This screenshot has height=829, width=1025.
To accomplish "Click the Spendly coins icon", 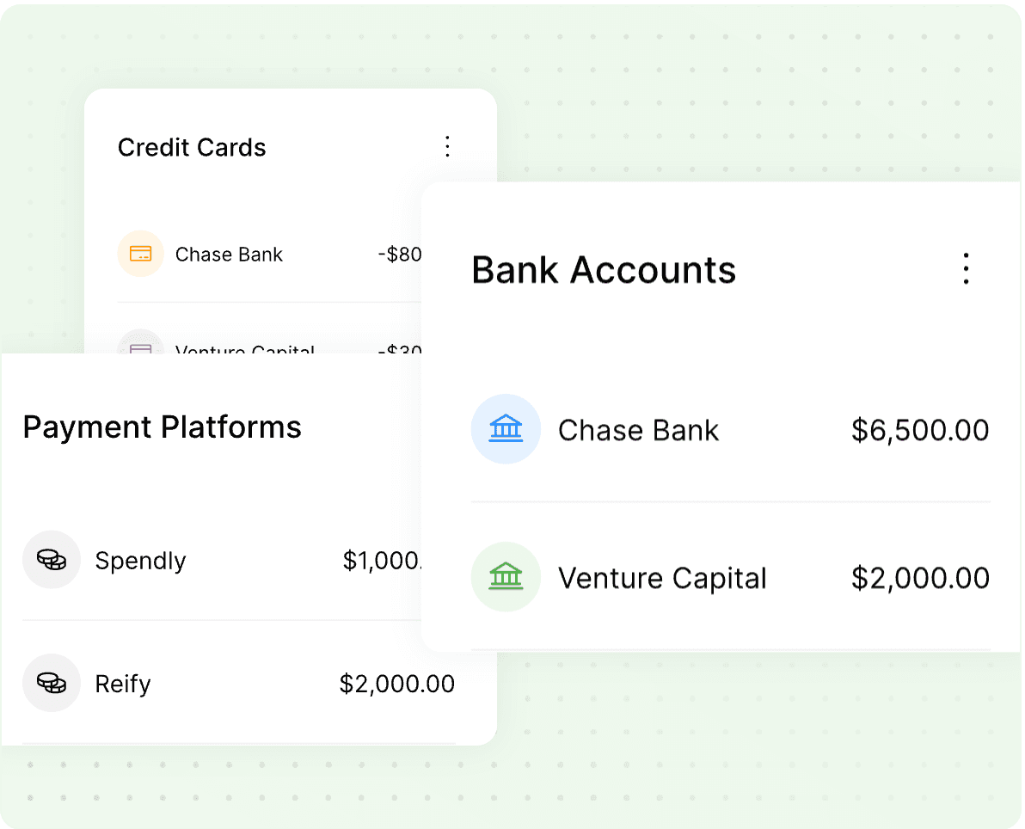I will [x=52, y=560].
